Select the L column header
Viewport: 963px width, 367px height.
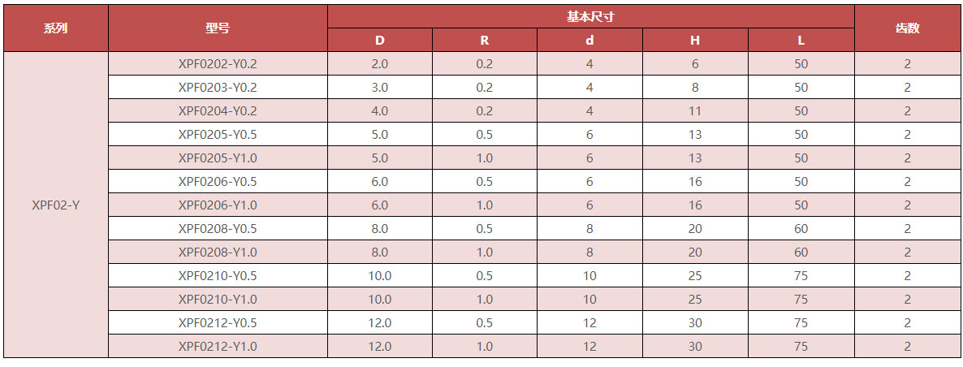pos(801,40)
